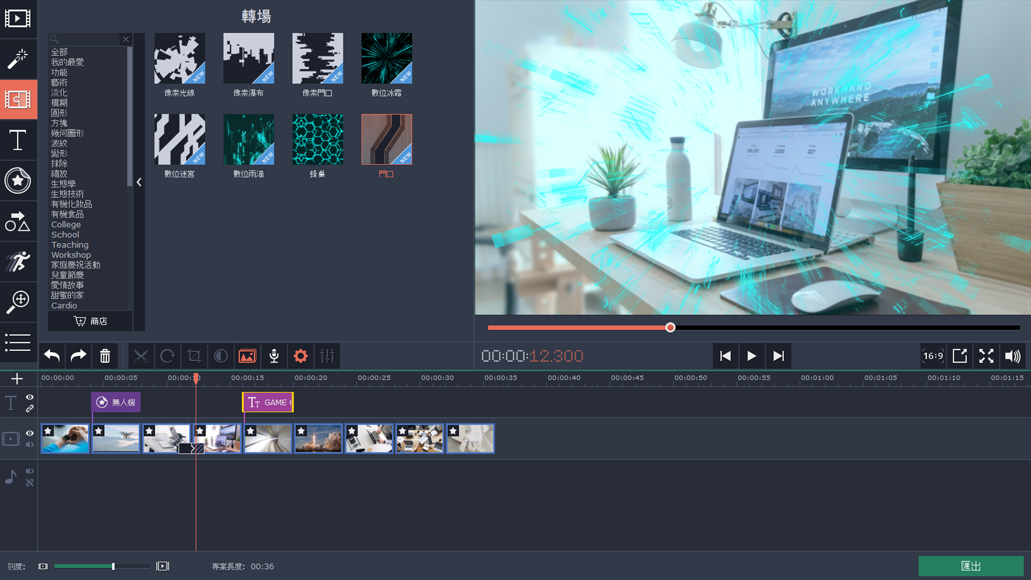This screenshot has width=1031, height=580.
Task: Add a new track with plus
Action: tap(17, 379)
